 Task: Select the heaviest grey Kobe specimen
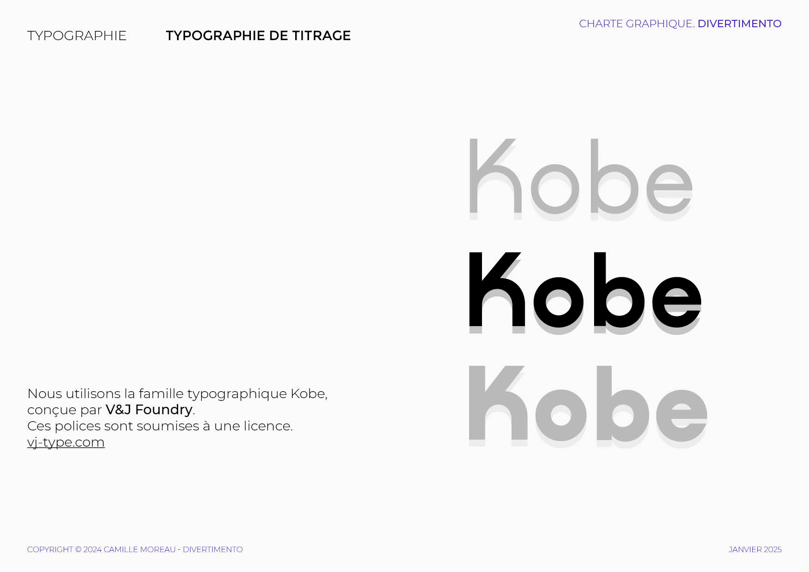point(588,406)
